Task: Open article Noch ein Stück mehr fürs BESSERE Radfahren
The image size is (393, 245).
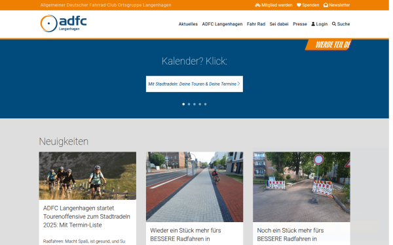Action: pos(290,235)
